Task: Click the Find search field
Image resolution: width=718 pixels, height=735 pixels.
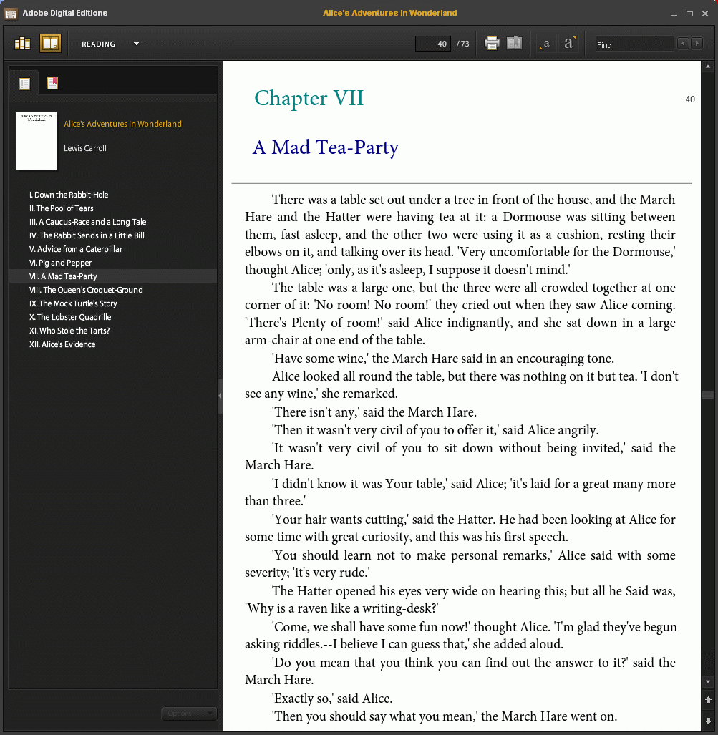Action: [634, 44]
